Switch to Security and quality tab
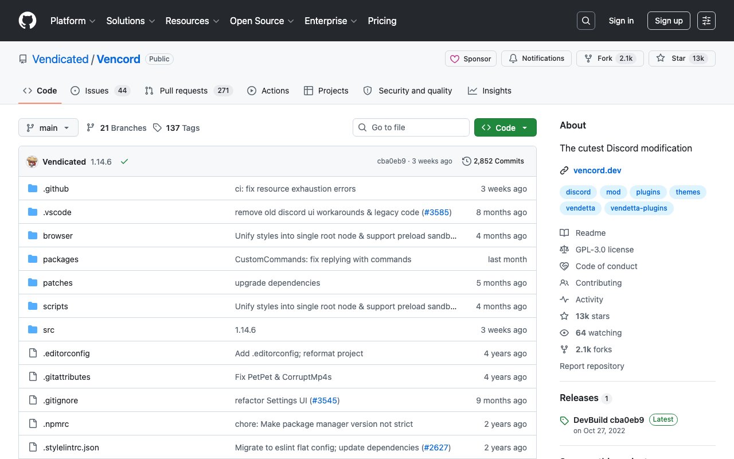Screen dimensions: 734x459 tap(408, 91)
